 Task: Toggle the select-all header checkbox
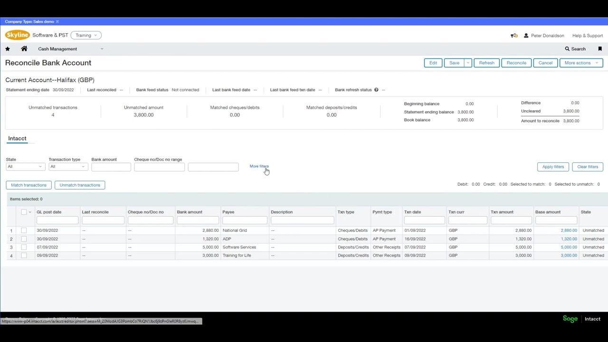24,212
